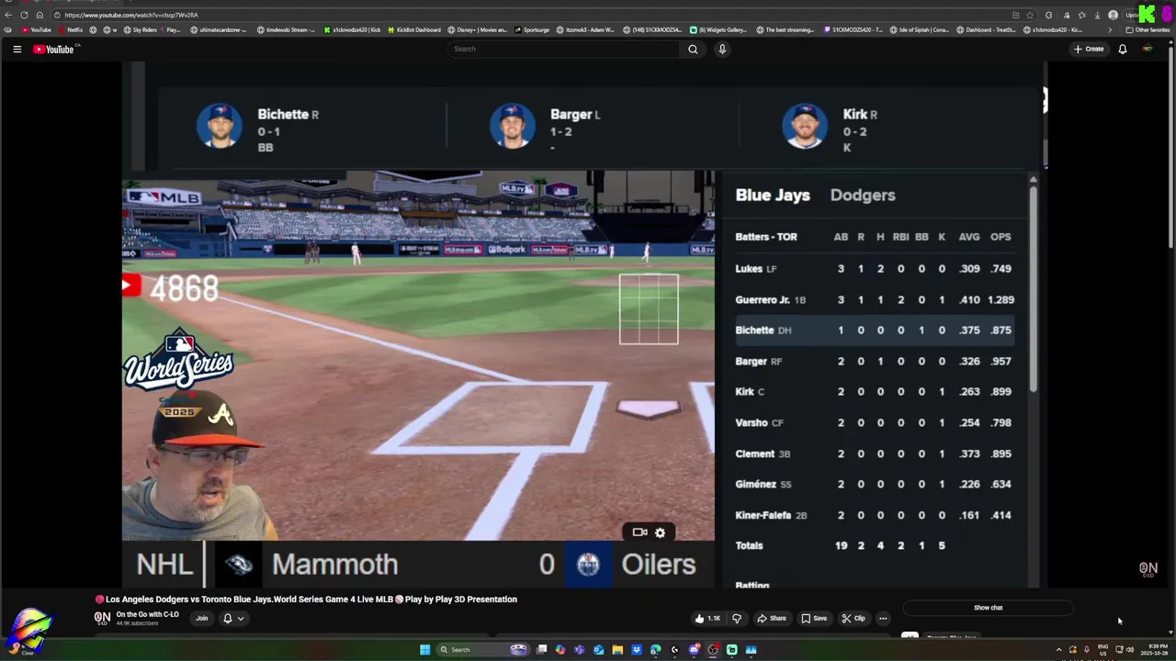Open the gear settings icon in stream
The height and width of the screenshot is (661, 1176).
coord(660,532)
